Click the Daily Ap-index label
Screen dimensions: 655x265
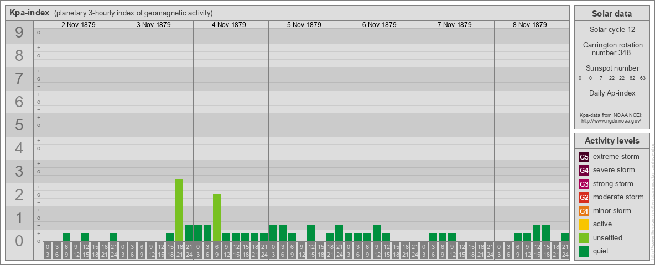coord(612,93)
